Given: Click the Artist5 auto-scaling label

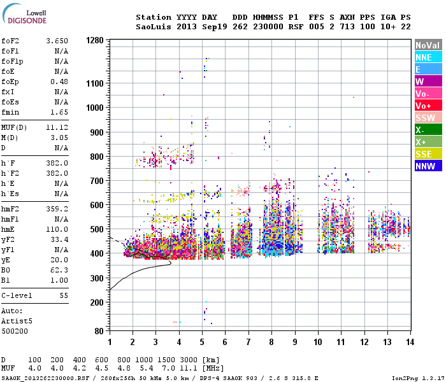Looking at the screenshot, I should (x=17, y=321).
